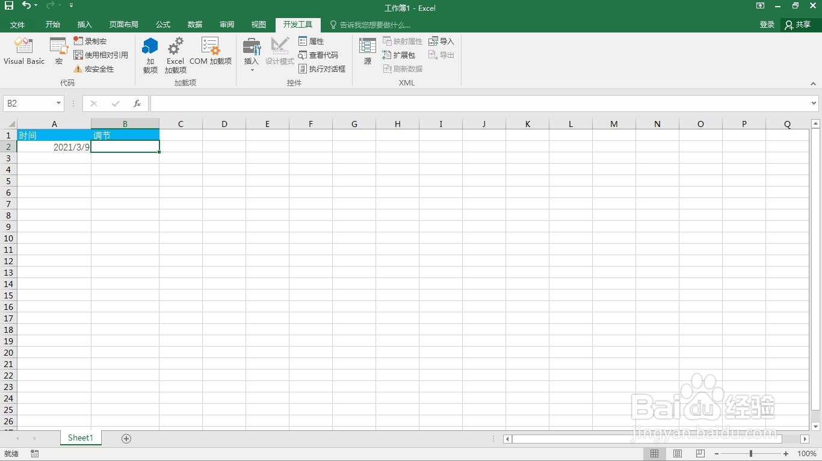Open the Undo history dropdown arrow

click(36, 5)
